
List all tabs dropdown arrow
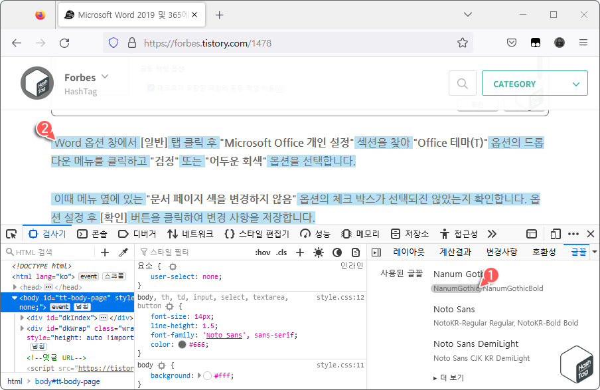468,15
